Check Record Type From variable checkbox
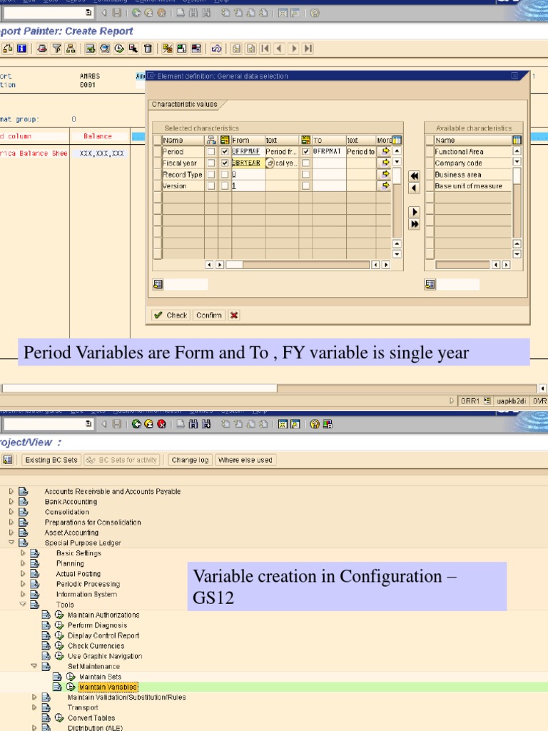Screen dimensions: 548x731 click(x=225, y=174)
